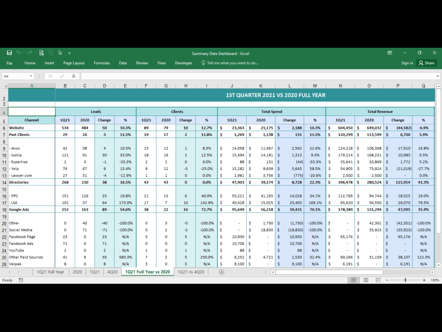
Task: Open the Undo history dropdown arrow
Action: click(23, 53)
